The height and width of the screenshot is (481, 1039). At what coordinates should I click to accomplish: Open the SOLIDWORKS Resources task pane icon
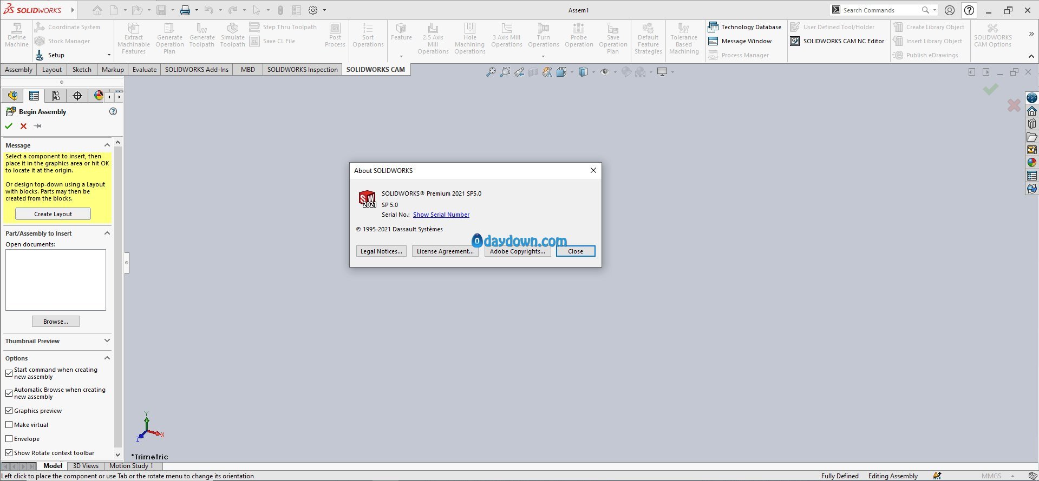[1032, 111]
